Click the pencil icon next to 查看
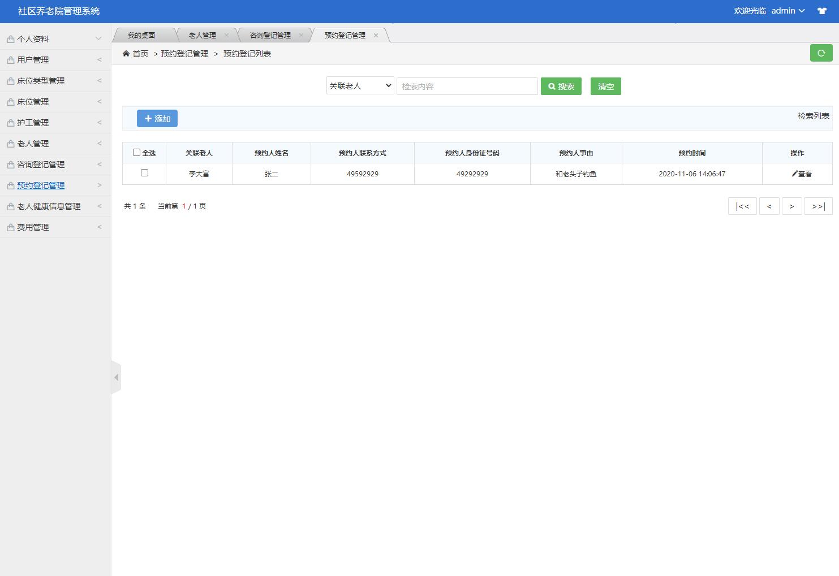839x576 pixels. pyautogui.click(x=794, y=174)
